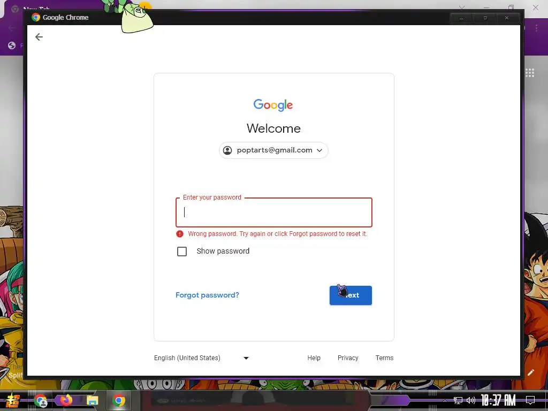Open the Help link in footer

[x=314, y=358]
